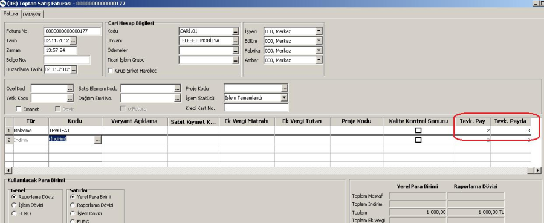Select Satırlar Raporlama Dövizi radio button

[x=73, y=205]
